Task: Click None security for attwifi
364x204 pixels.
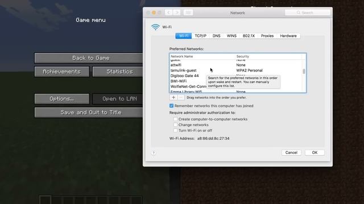Action: pos(241,65)
